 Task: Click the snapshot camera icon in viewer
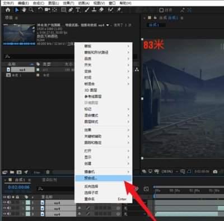click(215, 172)
